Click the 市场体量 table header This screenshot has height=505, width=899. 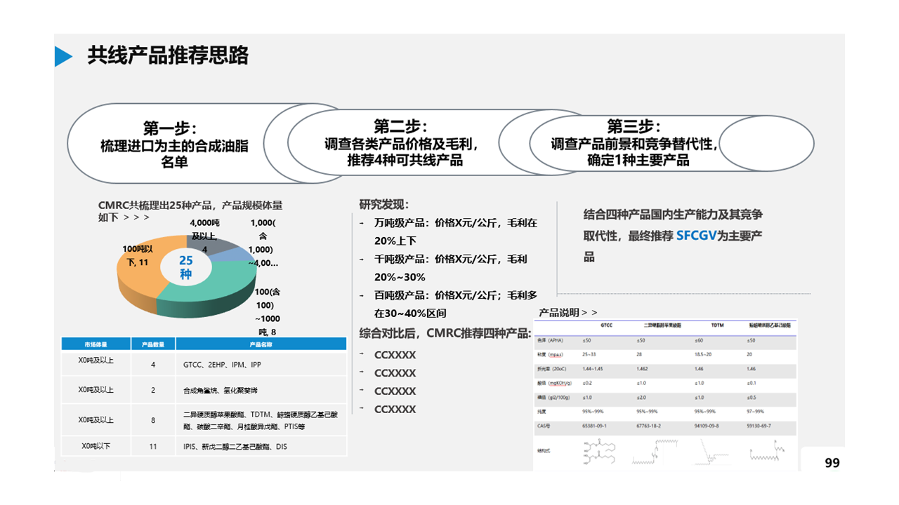tap(96, 344)
